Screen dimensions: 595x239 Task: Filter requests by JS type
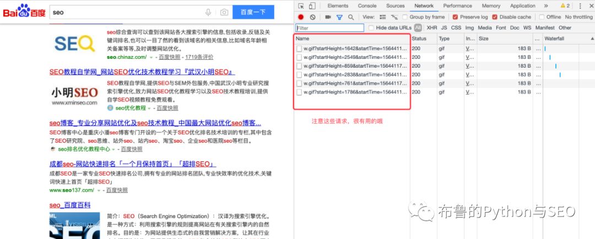pyautogui.click(x=444, y=27)
